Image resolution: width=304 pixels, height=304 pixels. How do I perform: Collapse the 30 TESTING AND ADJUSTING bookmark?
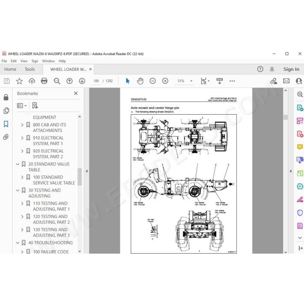(x=17, y=190)
